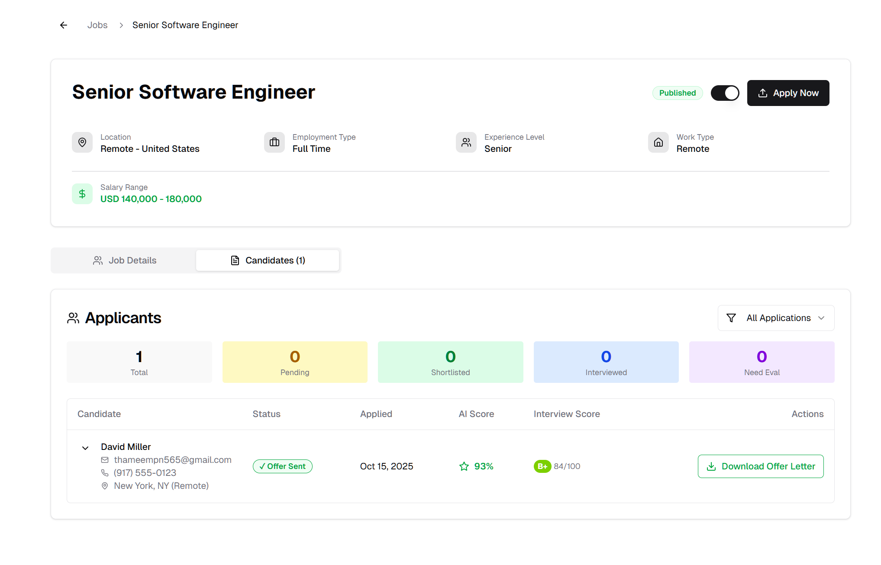Click the green dollar Salary Range icon
The image size is (881, 565).
click(x=82, y=194)
